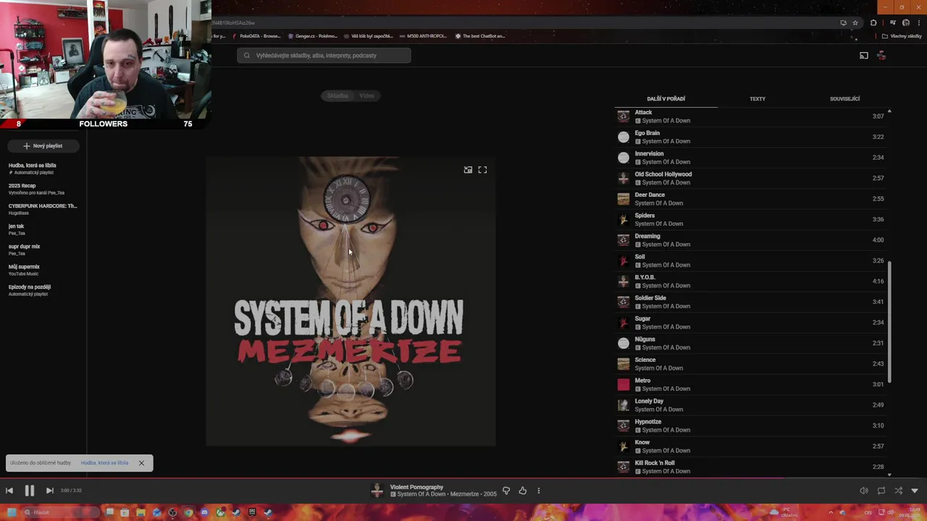Open the supr dupr mix playlist
Image resolution: width=927 pixels, height=521 pixels.
(43, 250)
